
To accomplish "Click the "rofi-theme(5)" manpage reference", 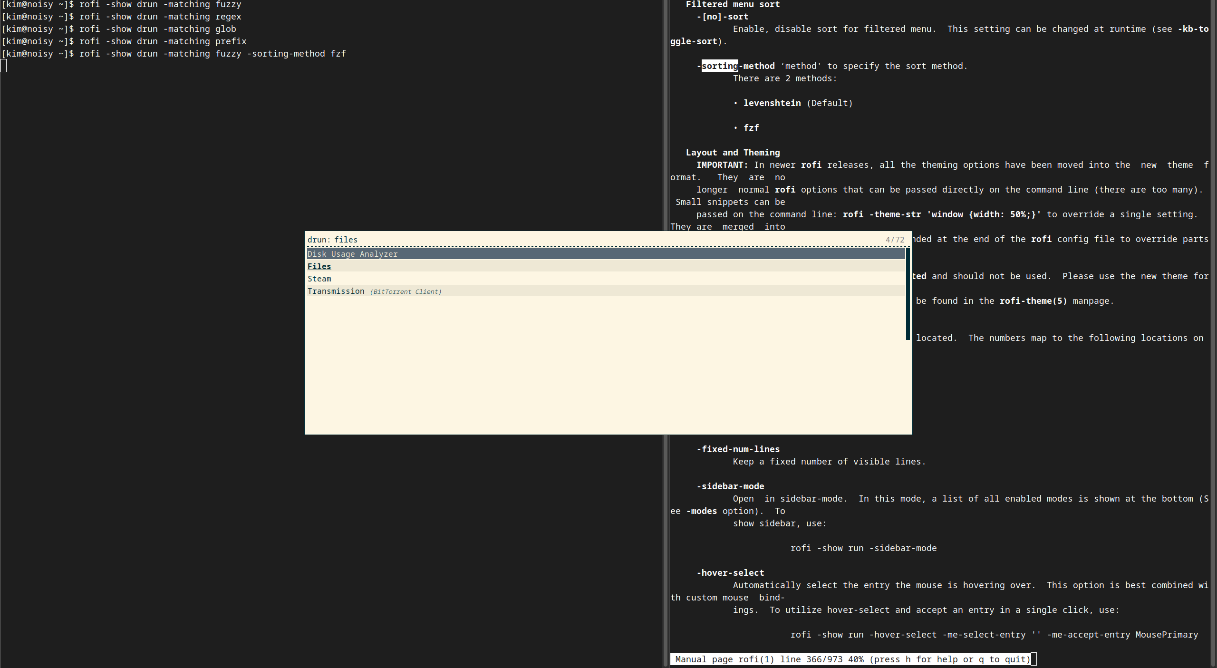I will click(x=1033, y=301).
